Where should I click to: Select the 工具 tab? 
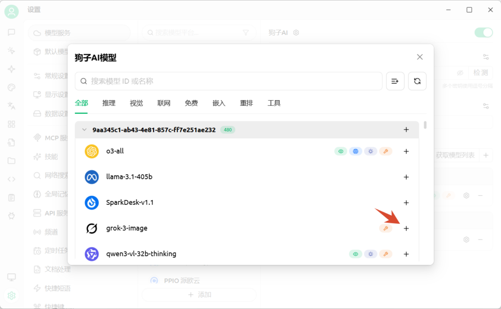[x=274, y=103]
